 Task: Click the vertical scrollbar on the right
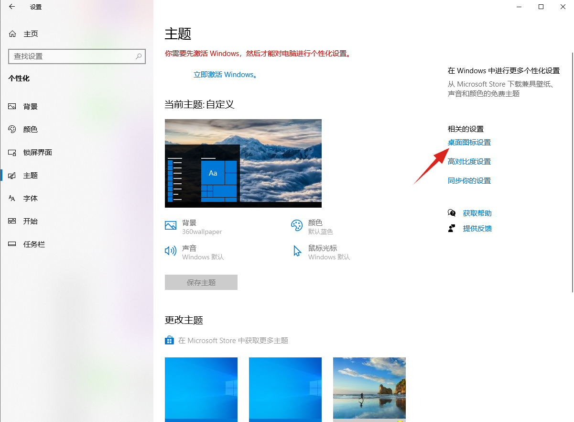click(572, 172)
